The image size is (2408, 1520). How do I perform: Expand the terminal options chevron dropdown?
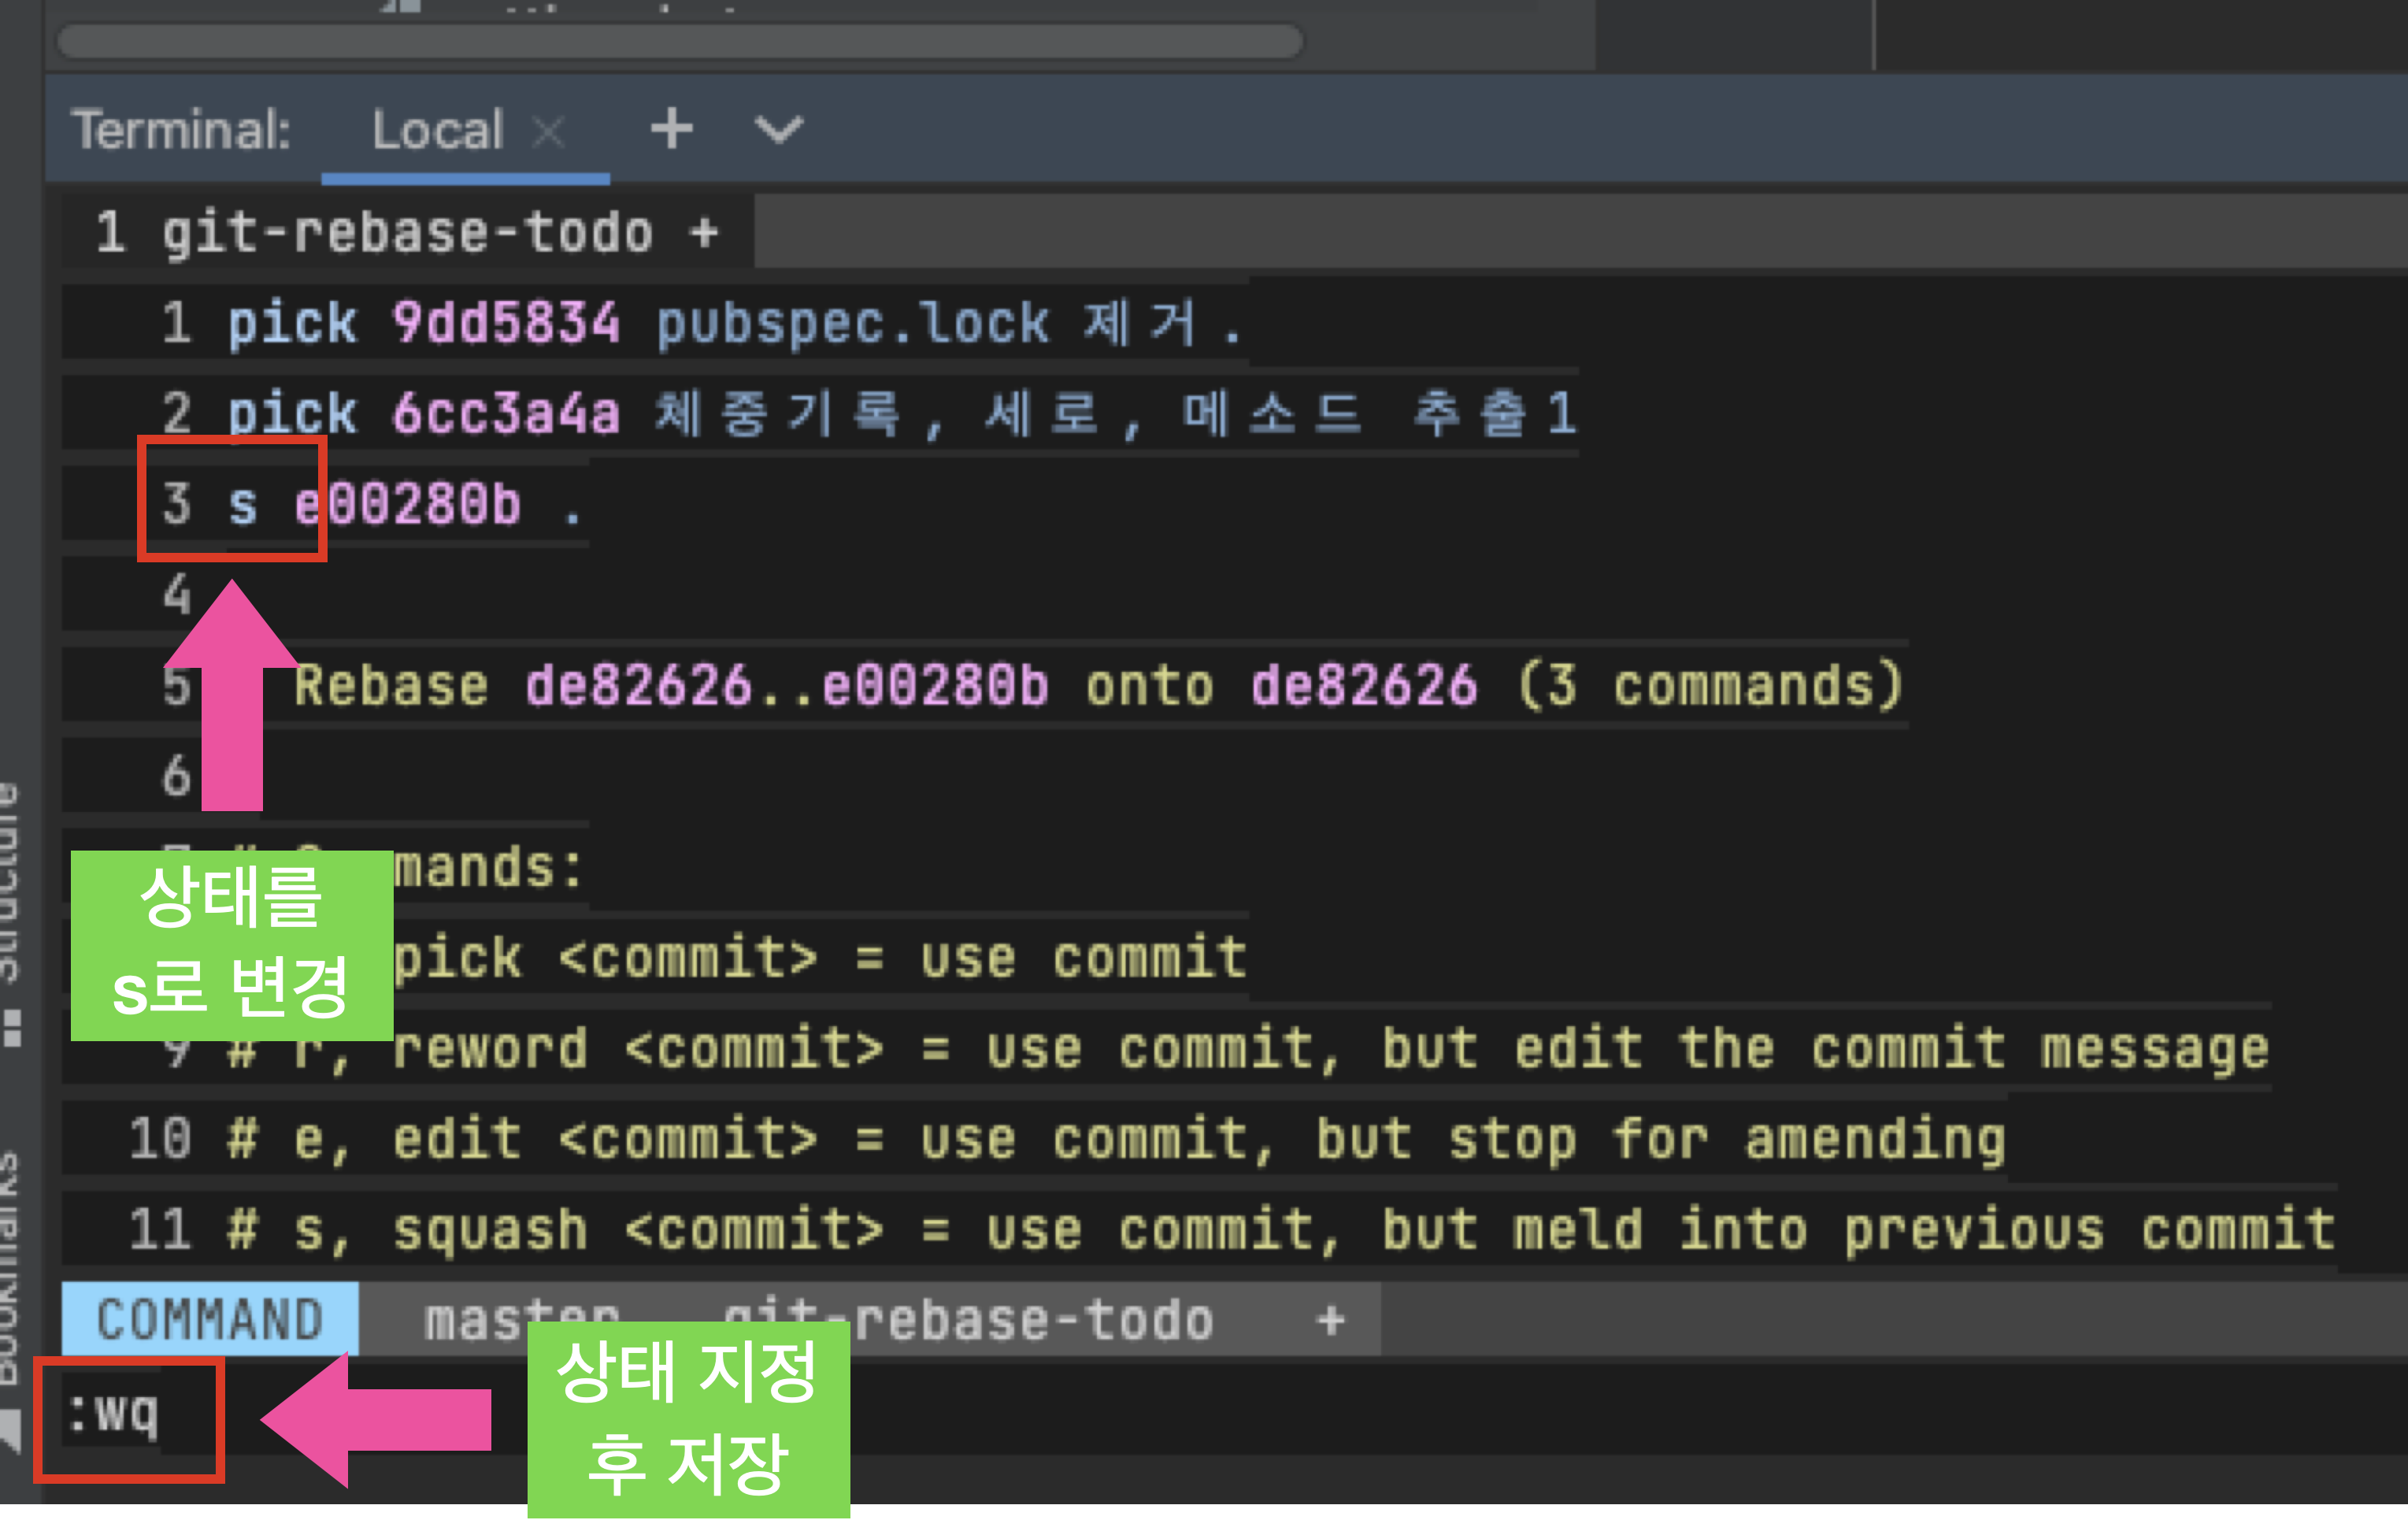coord(778,129)
